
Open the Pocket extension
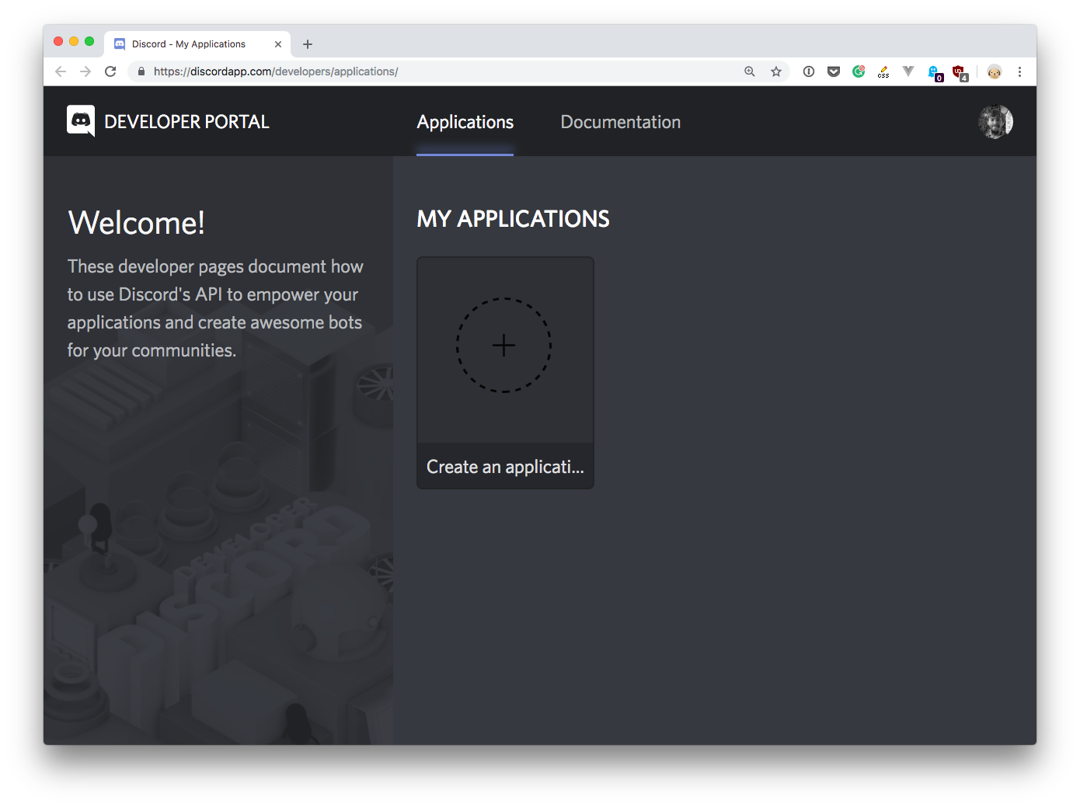[x=834, y=71]
